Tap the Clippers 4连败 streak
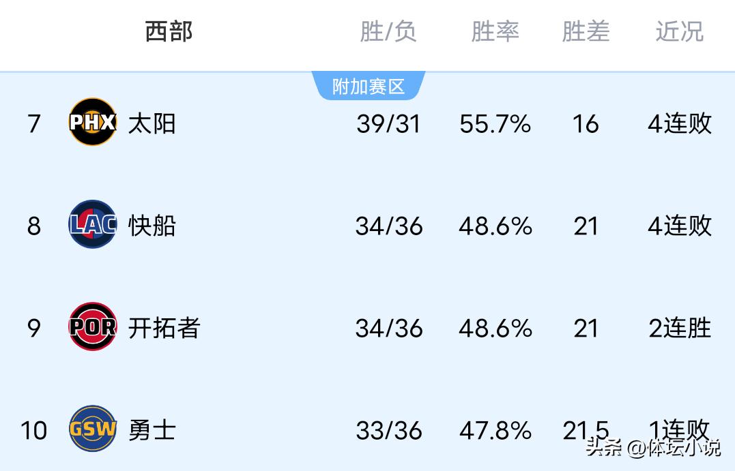Screen dimensions: 735x471 click(679, 226)
